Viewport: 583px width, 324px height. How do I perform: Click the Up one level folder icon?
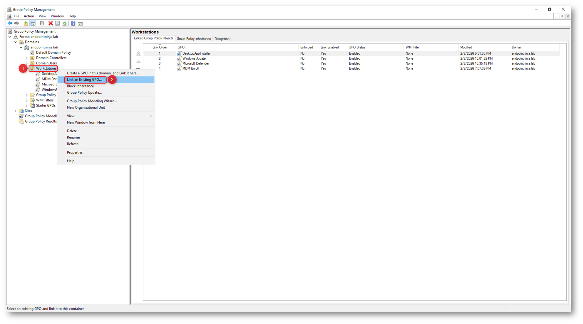pyautogui.click(x=26, y=23)
